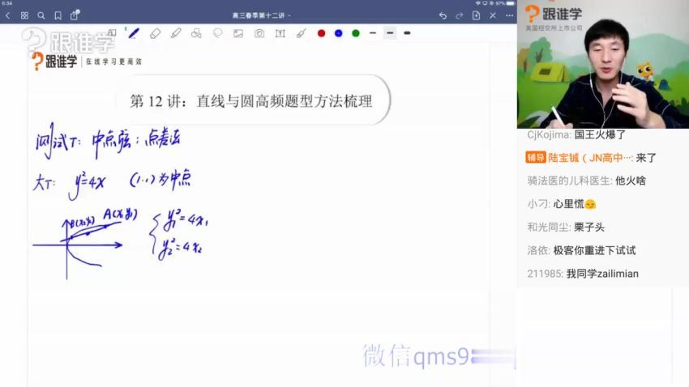Choose the blue pen color
This screenshot has width=689, height=387.
pyautogui.click(x=338, y=33)
